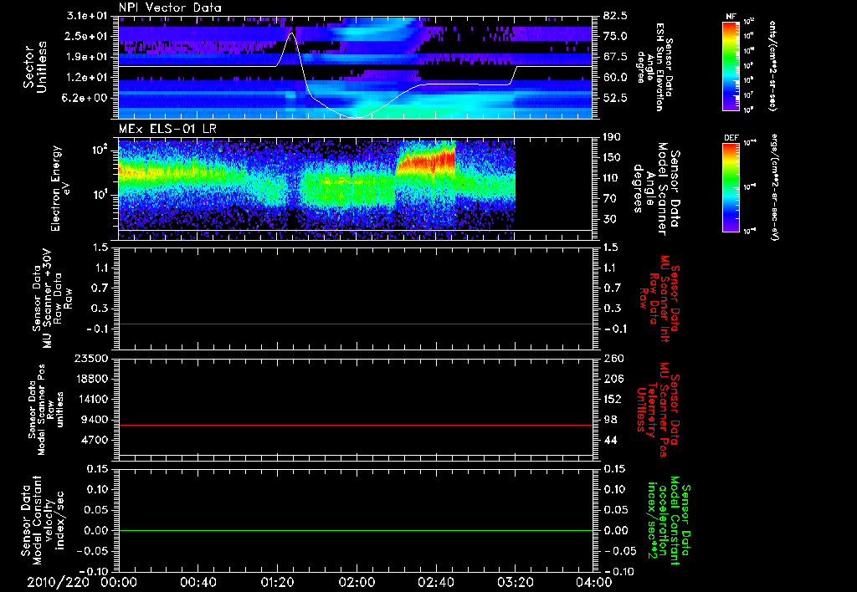Click the "ESH Sun Elevation Angle" axis label
The height and width of the screenshot is (592, 857).
pyautogui.click(x=654, y=67)
